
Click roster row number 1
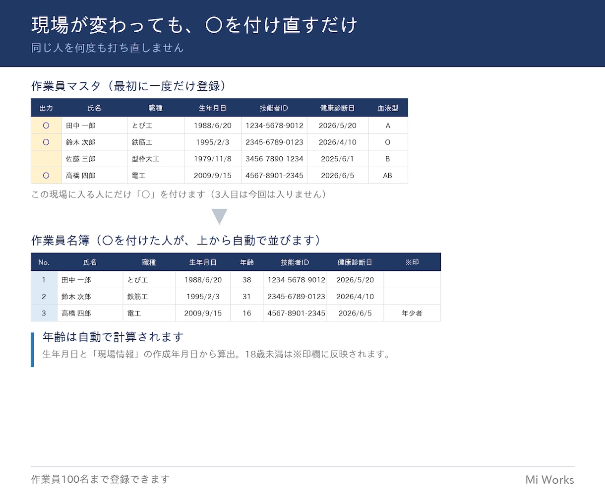tap(44, 280)
